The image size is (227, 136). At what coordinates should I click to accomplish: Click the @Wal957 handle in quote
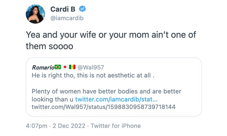[x=90, y=67]
